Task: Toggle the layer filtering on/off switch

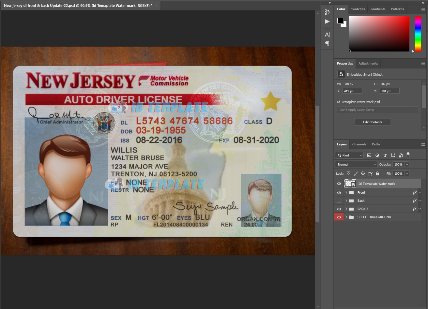Action: 408,155
